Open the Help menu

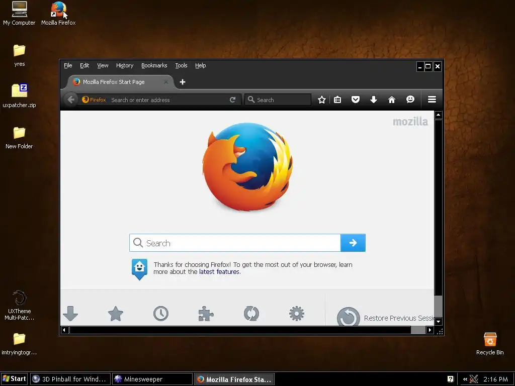click(200, 65)
